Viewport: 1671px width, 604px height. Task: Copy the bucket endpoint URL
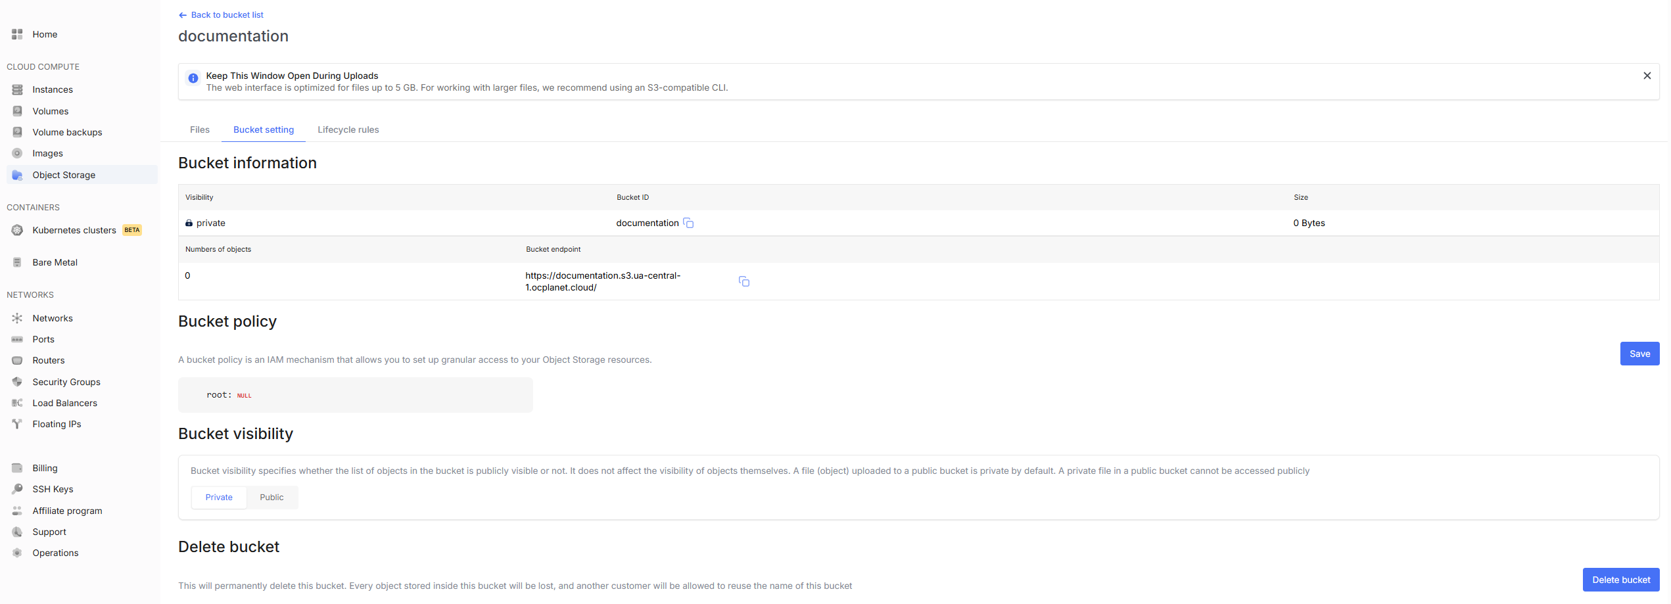(743, 281)
